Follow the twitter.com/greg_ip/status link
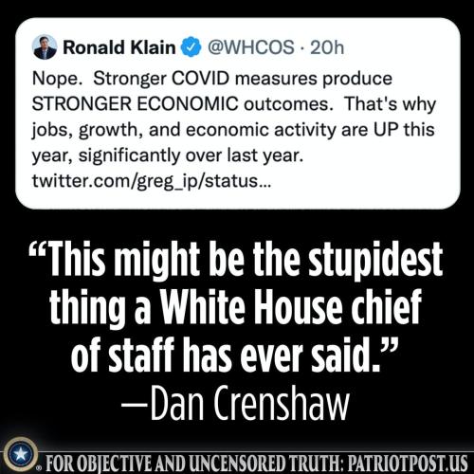 click(x=152, y=181)
